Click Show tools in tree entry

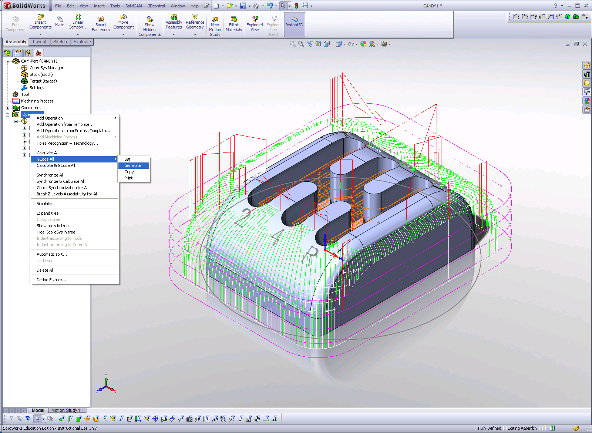point(74,226)
